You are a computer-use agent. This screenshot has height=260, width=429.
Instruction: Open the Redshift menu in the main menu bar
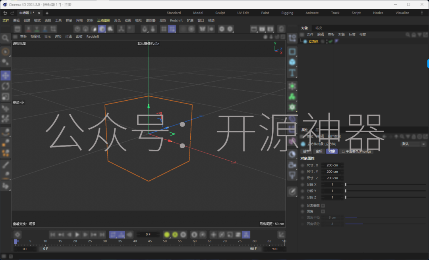[176, 21]
